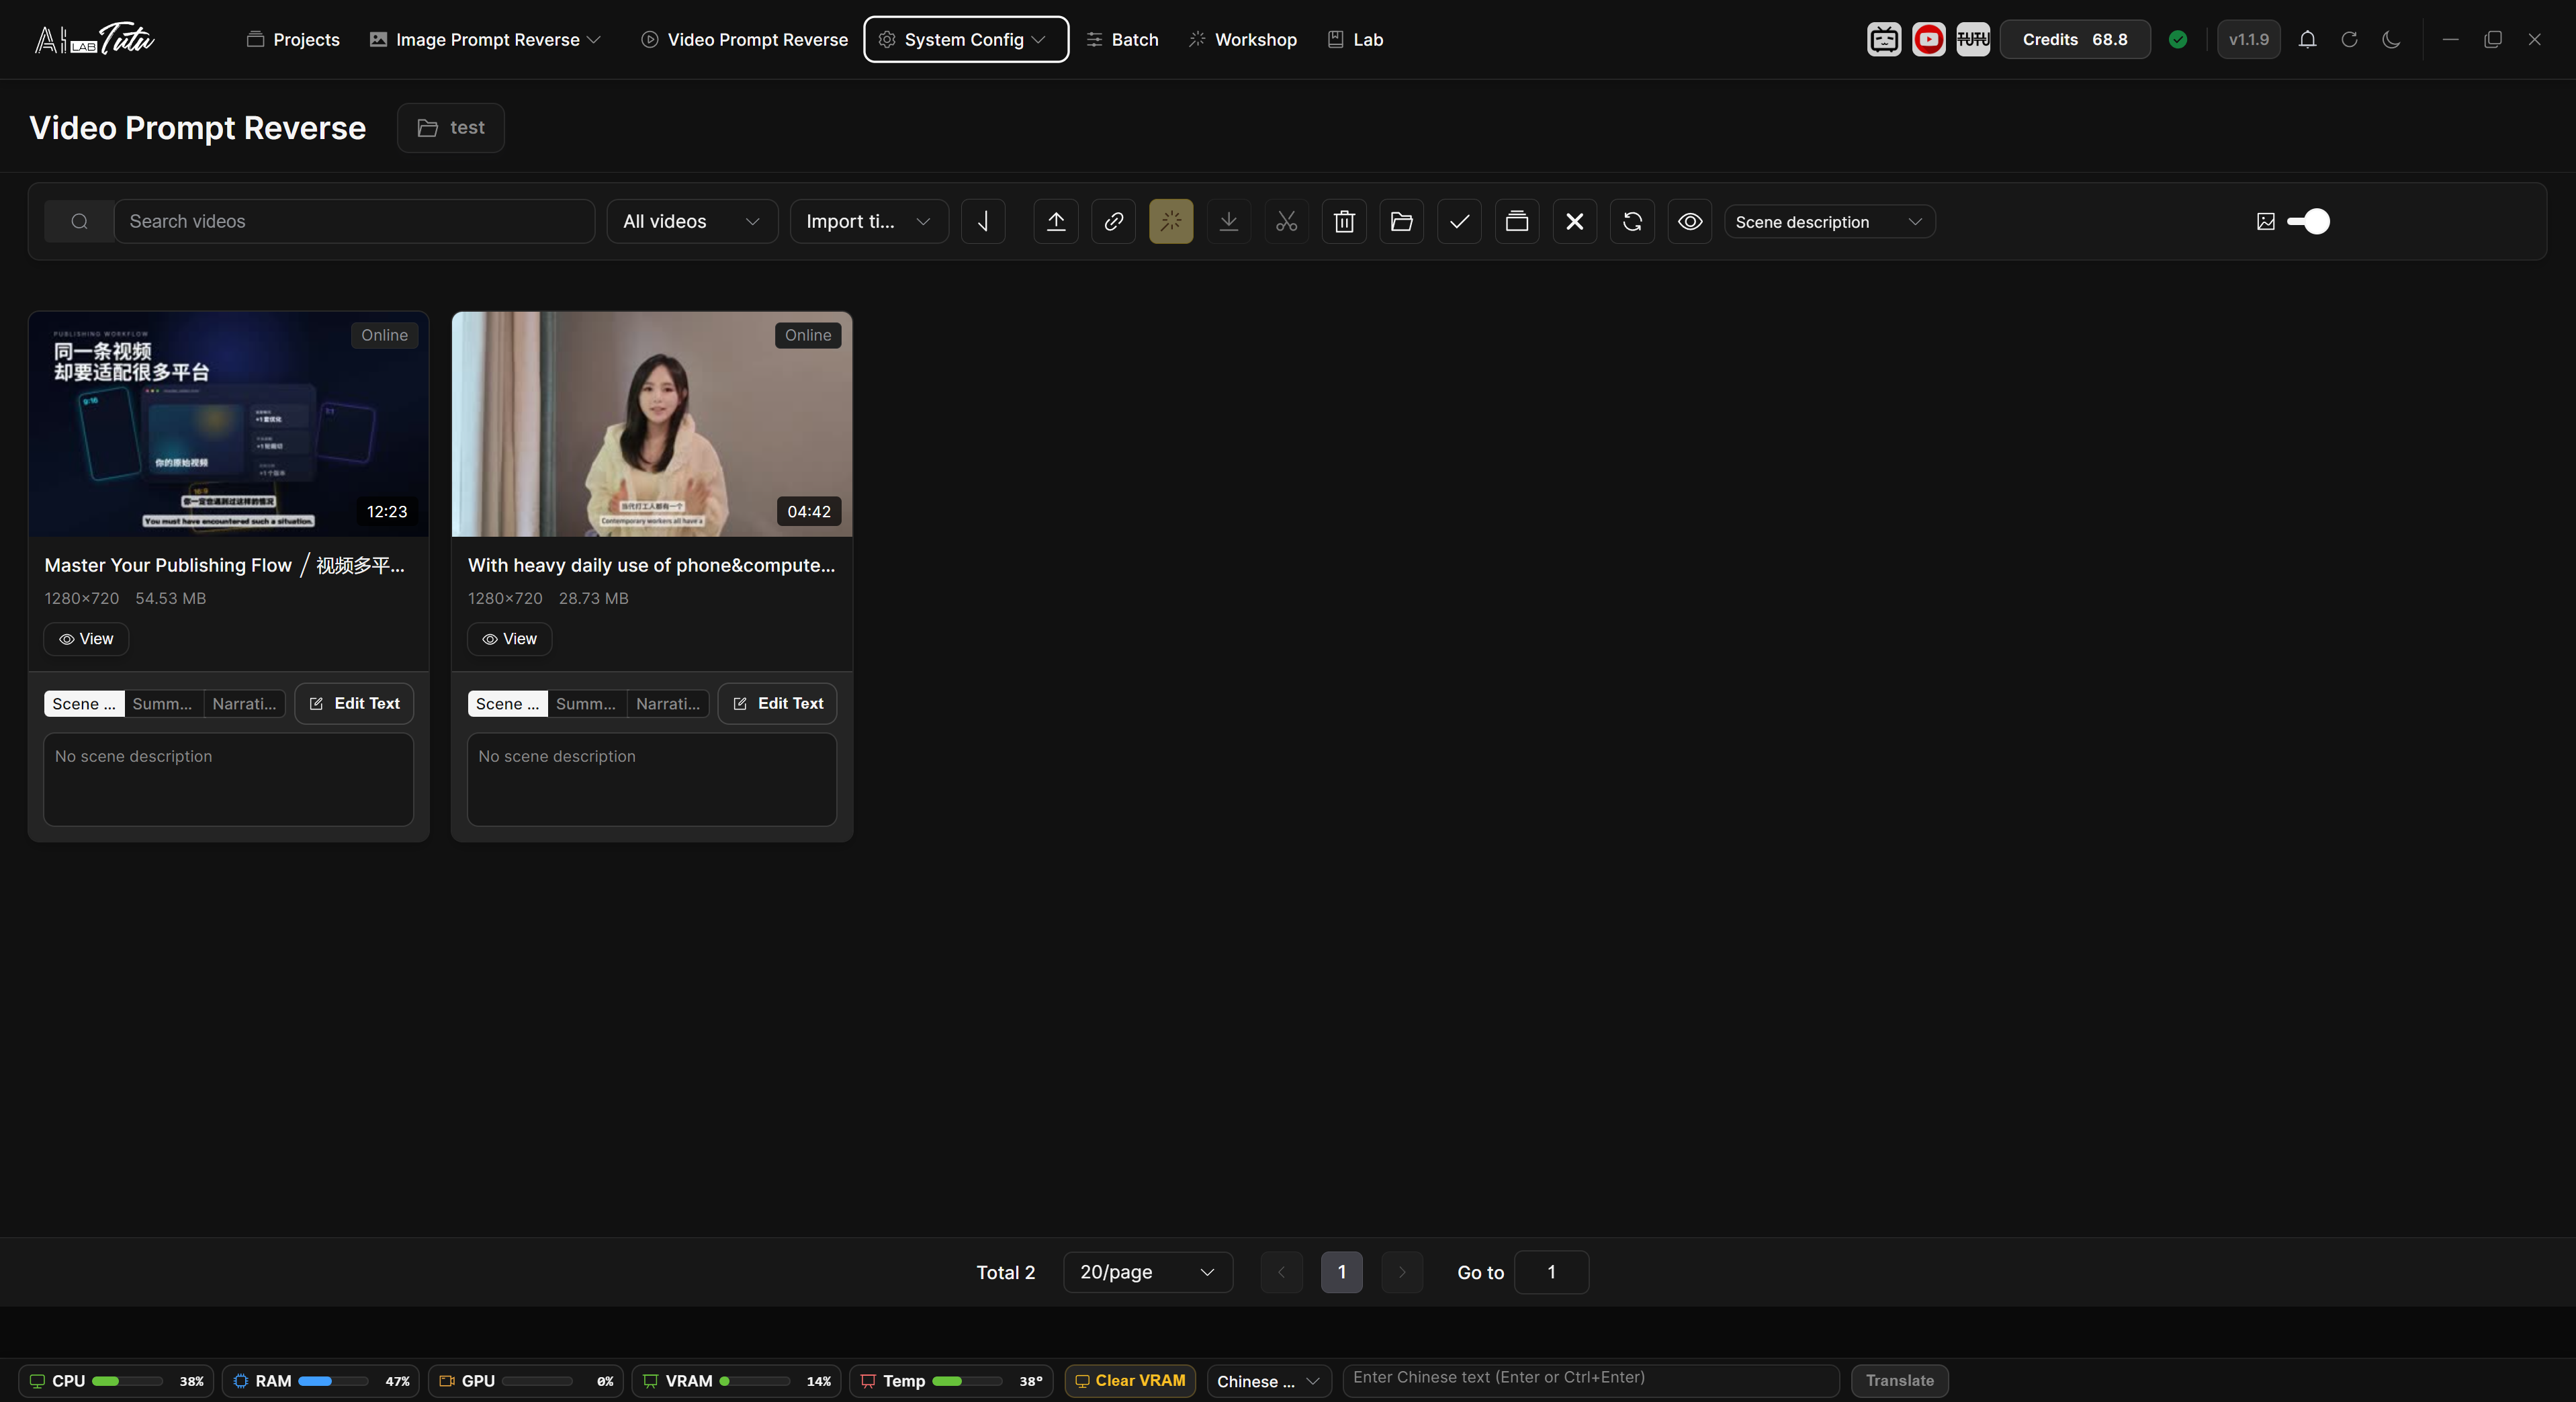Open the Batch page
This screenshot has height=1402, width=2576.
click(x=1122, y=39)
